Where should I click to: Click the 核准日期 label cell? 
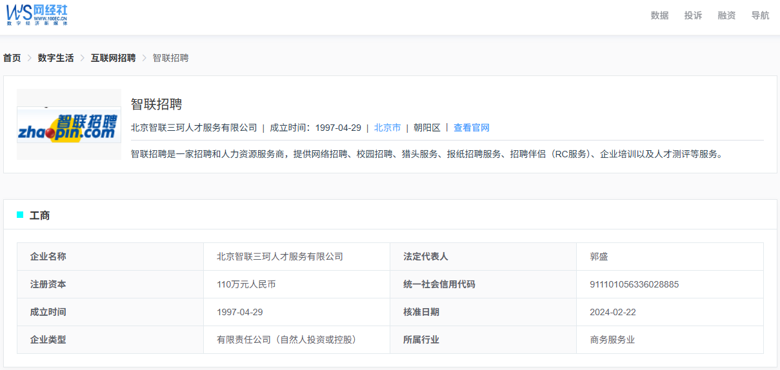483,312
